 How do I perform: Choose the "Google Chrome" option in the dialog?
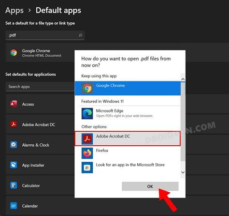click(128, 88)
